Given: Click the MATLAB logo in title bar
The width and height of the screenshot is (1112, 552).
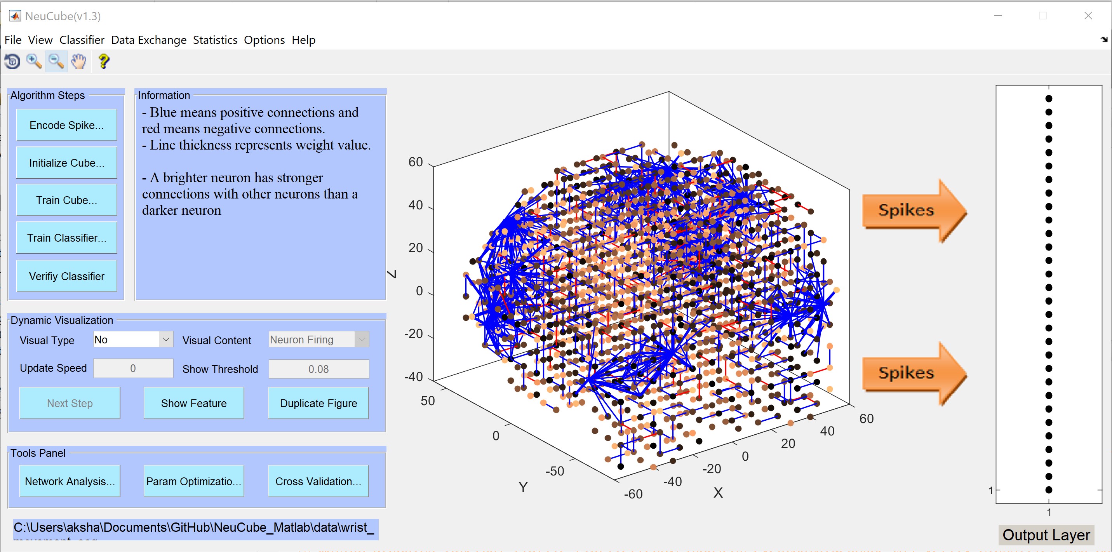Looking at the screenshot, I should click(x=15, y=16).
